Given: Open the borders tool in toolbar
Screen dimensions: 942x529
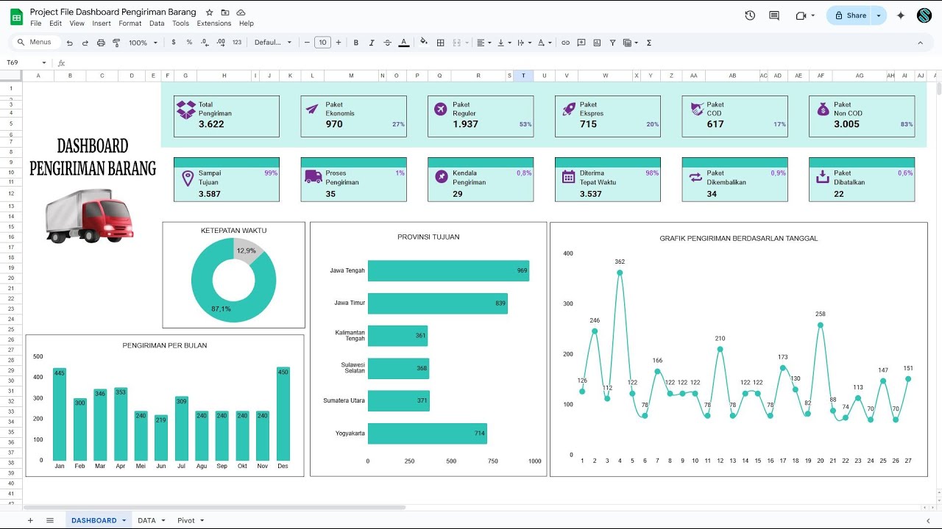Looking at the screenshot, I should pos(440,43).
